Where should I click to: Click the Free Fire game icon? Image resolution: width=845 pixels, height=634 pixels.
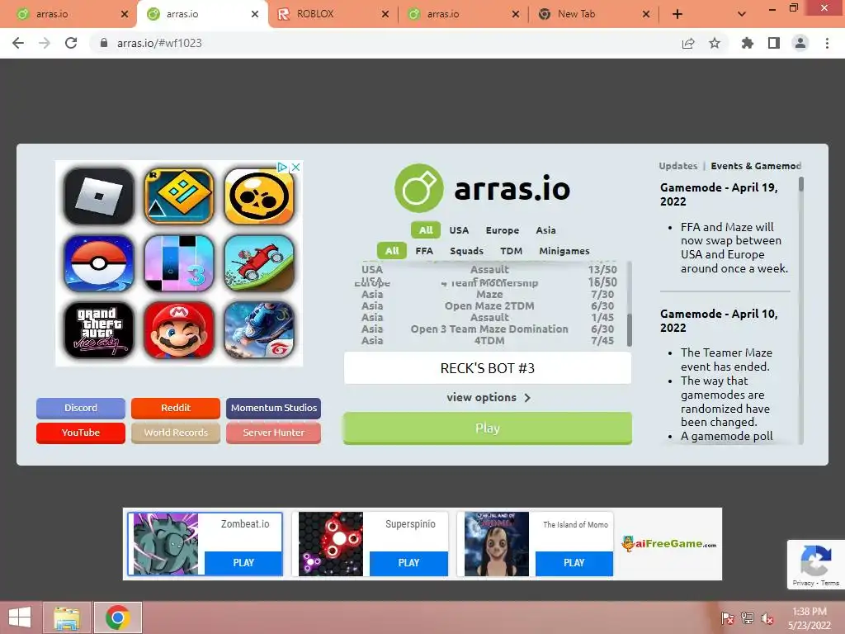[x=259, y=330]
